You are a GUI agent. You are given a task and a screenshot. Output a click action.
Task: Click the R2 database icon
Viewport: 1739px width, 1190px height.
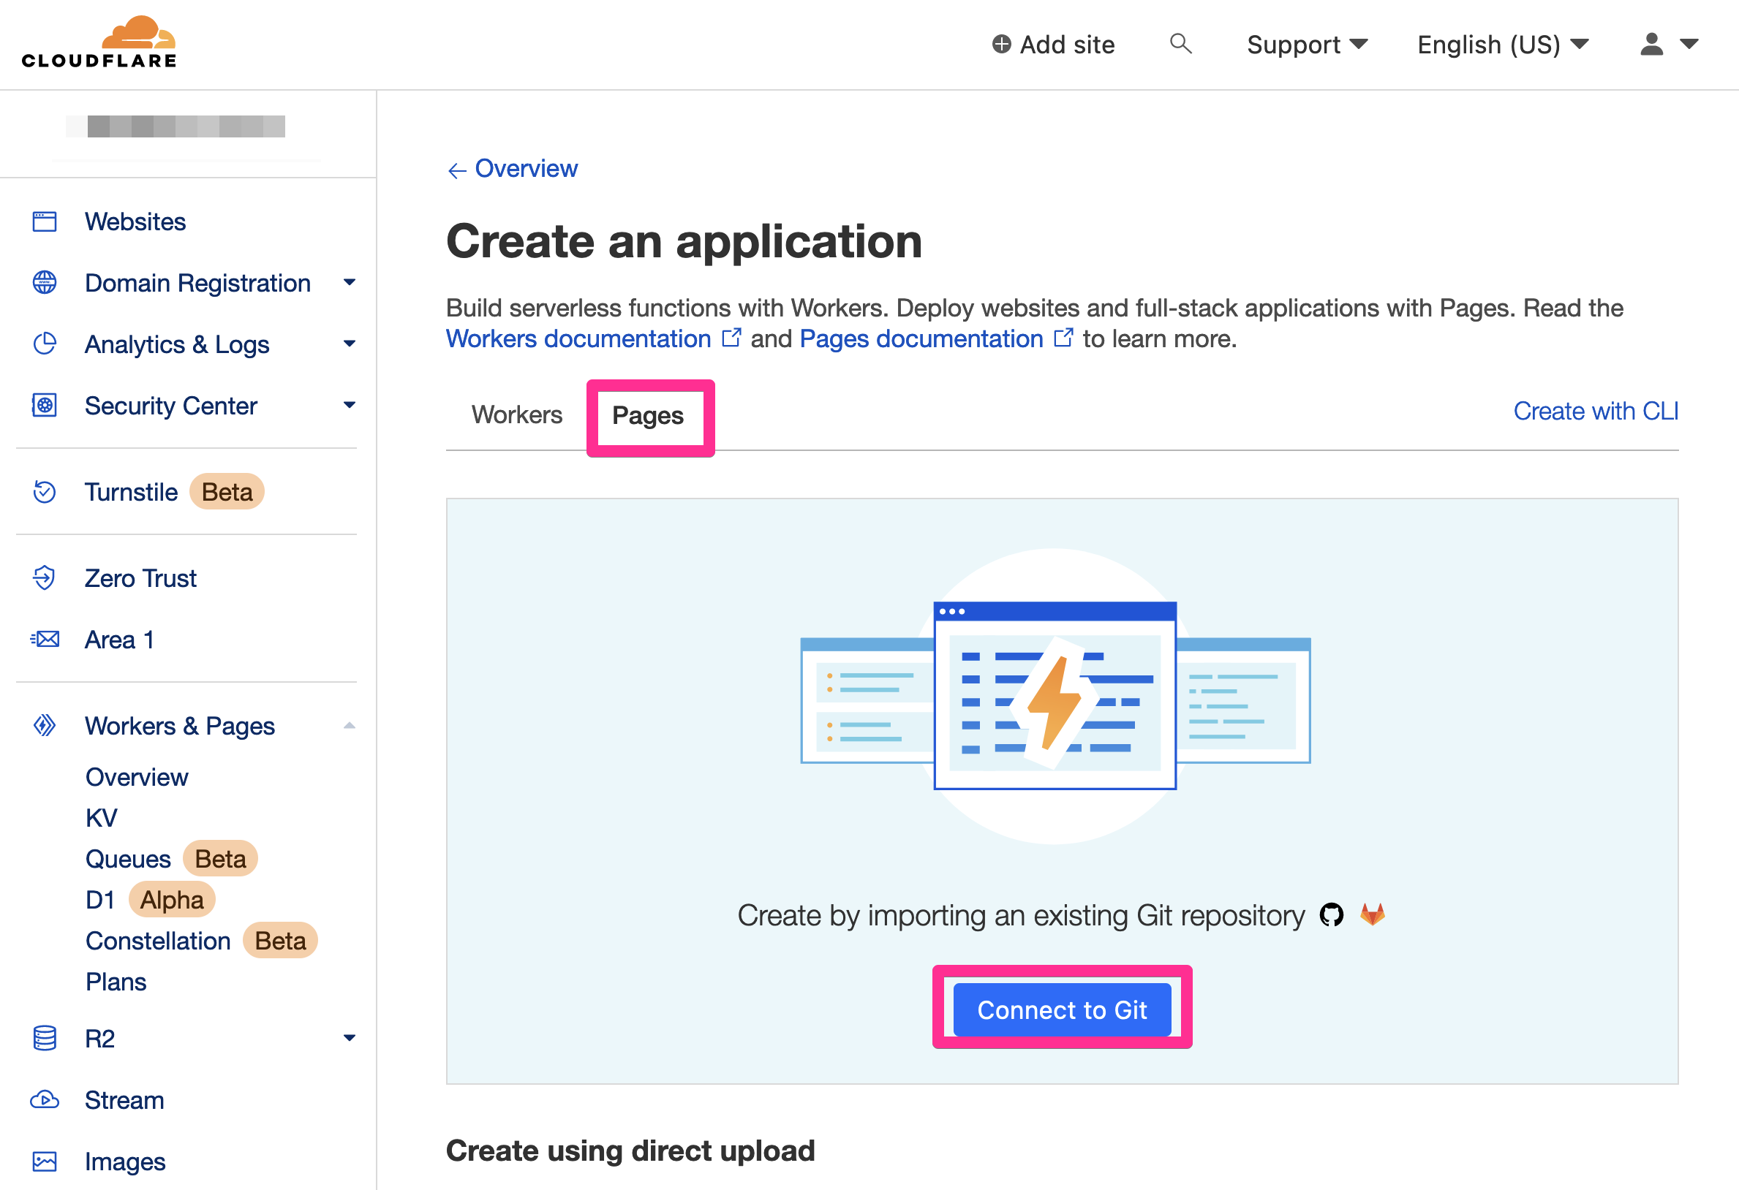(44, 1038)
